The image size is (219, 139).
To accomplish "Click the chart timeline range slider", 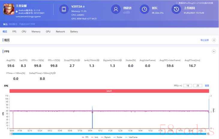I will (109, 133).
